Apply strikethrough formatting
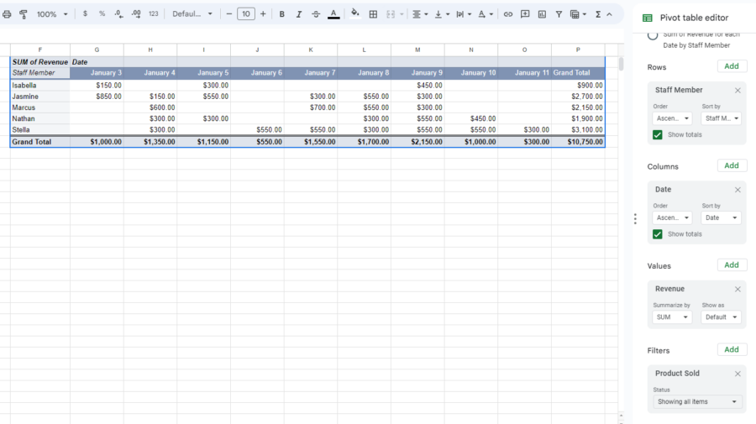 click(316, 14)
